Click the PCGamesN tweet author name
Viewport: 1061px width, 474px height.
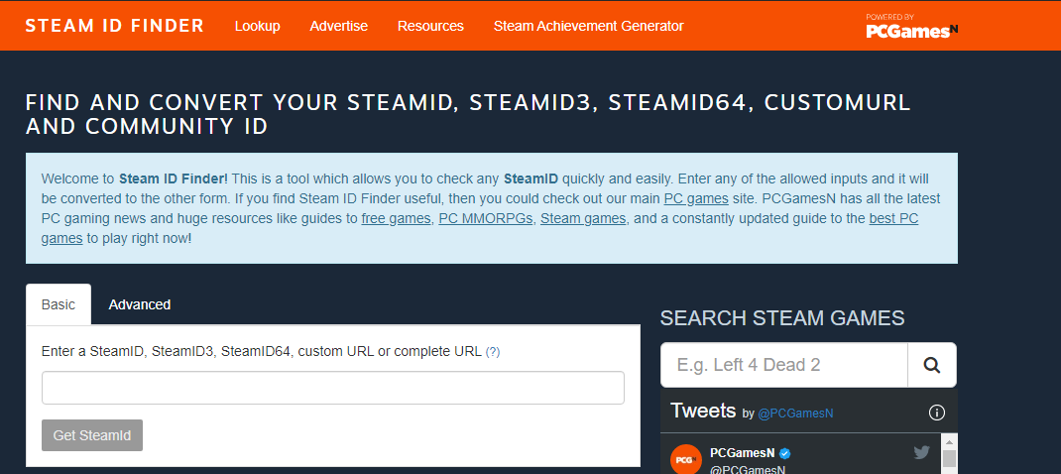(743, 453)
